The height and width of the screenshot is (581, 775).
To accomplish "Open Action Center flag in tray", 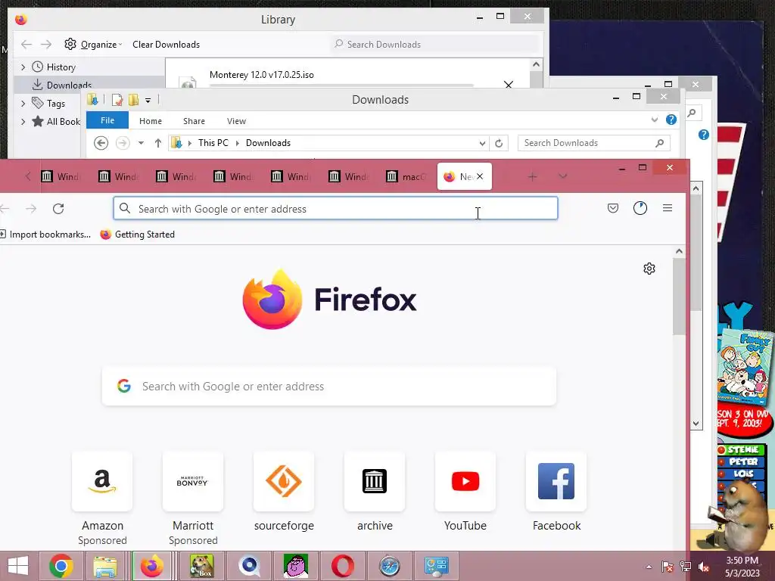I will coord(668,567).
